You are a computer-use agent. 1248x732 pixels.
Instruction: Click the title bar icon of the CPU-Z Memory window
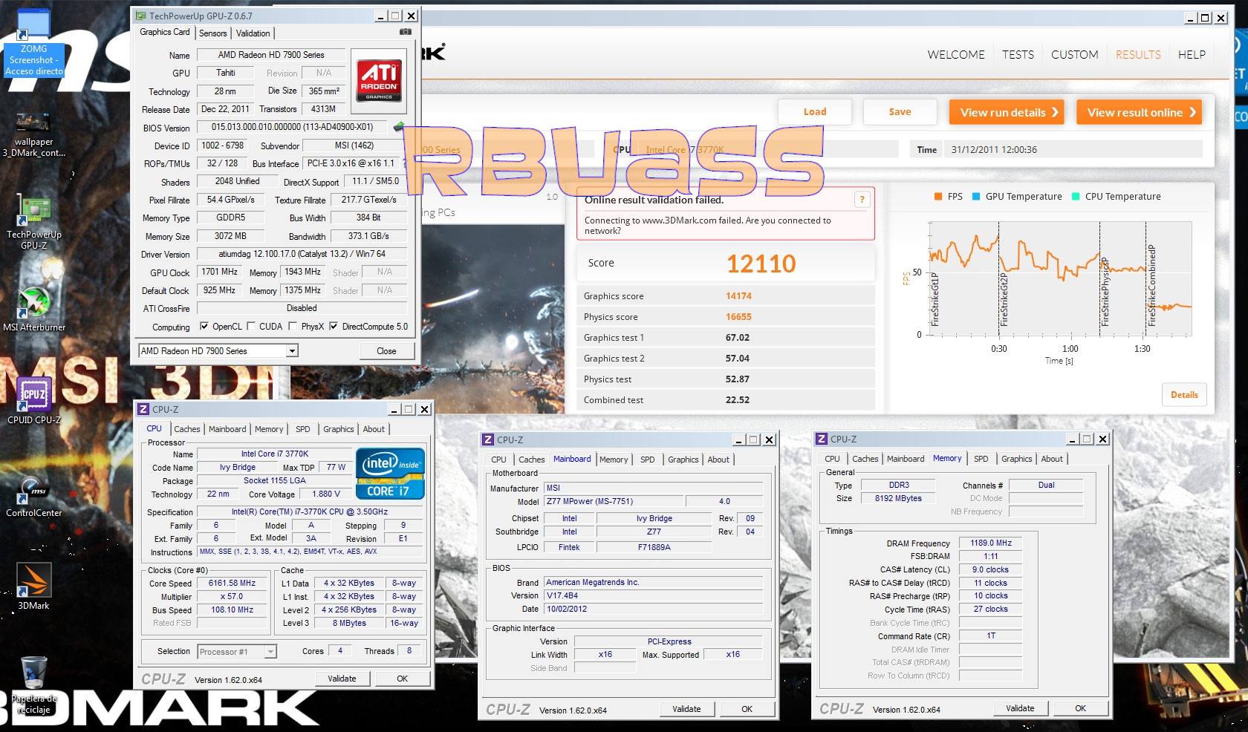tap(822, 439)
